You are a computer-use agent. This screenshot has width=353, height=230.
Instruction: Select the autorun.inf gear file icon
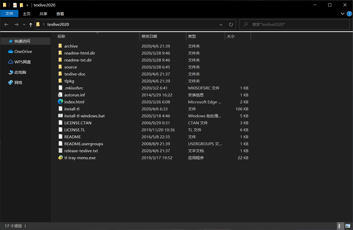click(x=60, y=95)
